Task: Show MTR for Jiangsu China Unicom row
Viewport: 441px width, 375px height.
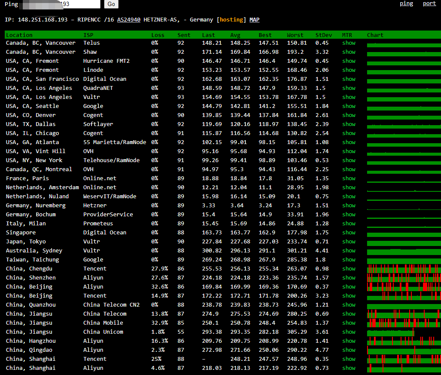Action: (349, 332)
